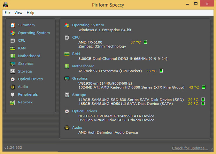Click version number v1.24.632

click(13, 147)
